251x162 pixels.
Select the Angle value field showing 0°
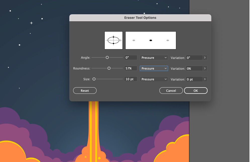tap(130, 57)
